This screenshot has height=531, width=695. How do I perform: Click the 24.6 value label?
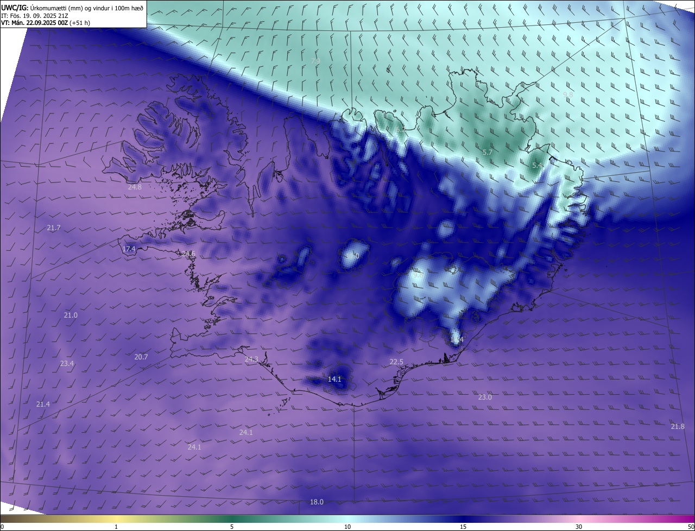pos(188,254)
